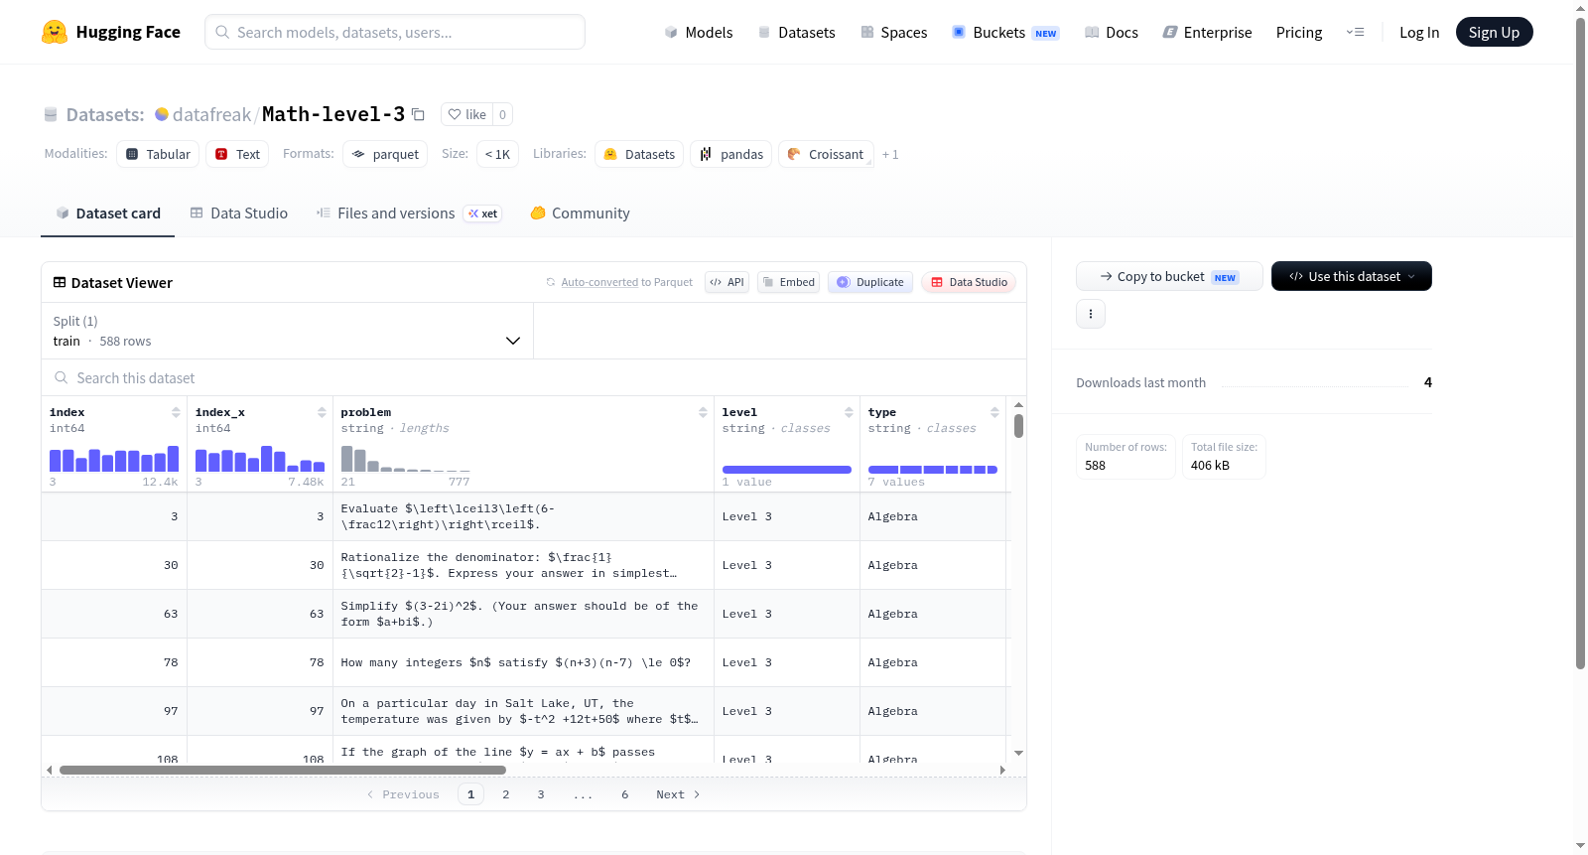Viewport: 1588px width, 855px height.
Task: Open the Enterprise page
Action: [x=1207, y=32]
